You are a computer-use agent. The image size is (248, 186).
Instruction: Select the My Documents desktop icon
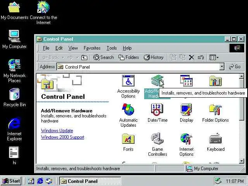pyautogui.click(x=14, y=11)
